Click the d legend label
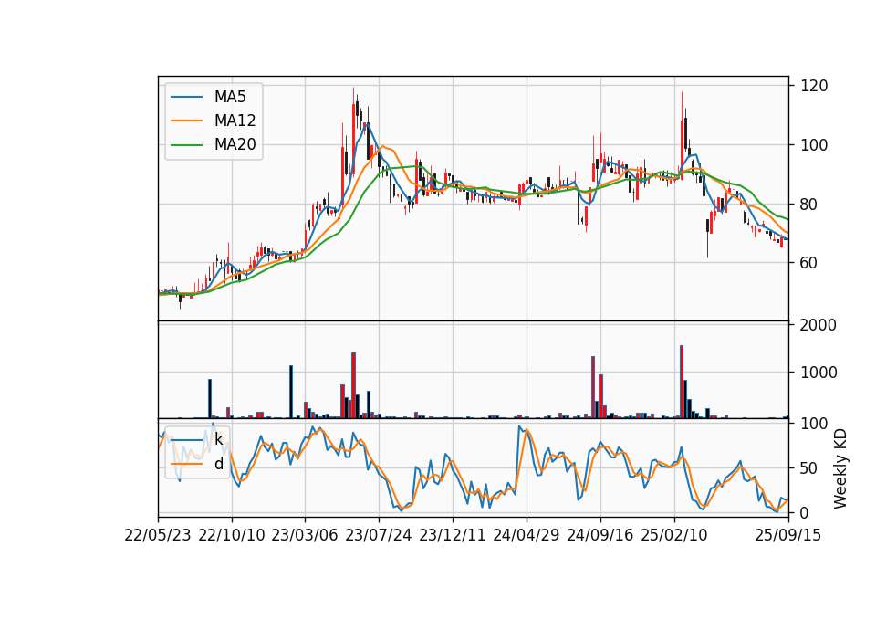 pos(218,464)
